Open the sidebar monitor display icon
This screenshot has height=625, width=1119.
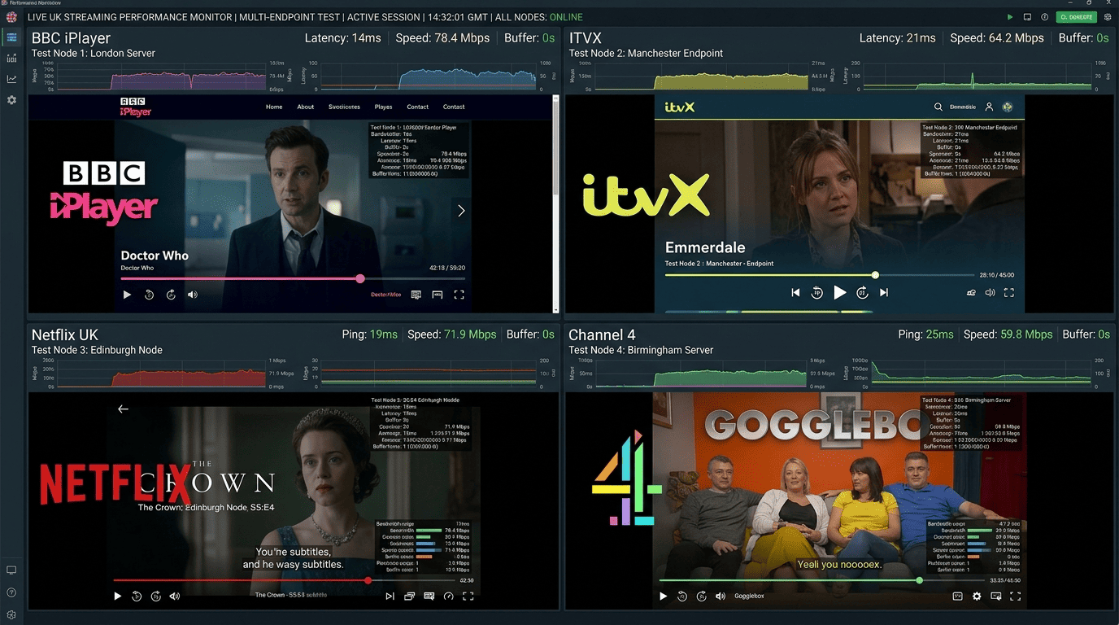tap(11, 570)
